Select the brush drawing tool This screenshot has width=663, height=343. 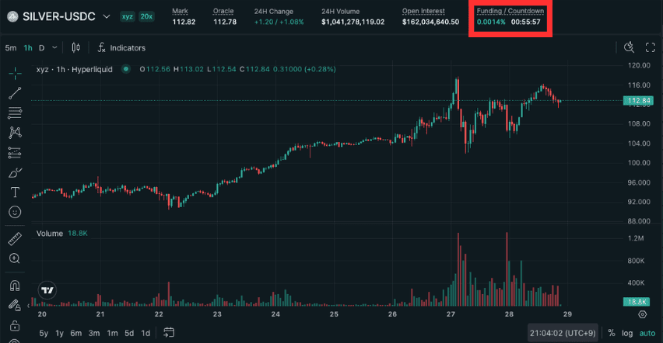click(15, 172)
